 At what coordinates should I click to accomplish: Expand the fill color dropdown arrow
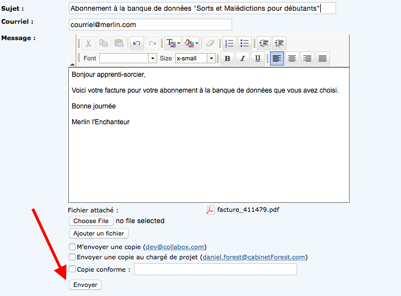tap(197, 43)
